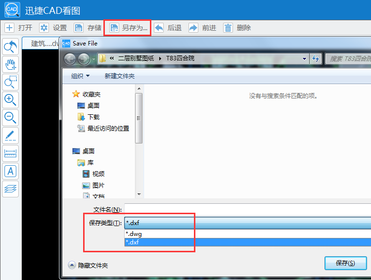
Task: Click the Save File dialog forward button
Action: tap(84, 59)
